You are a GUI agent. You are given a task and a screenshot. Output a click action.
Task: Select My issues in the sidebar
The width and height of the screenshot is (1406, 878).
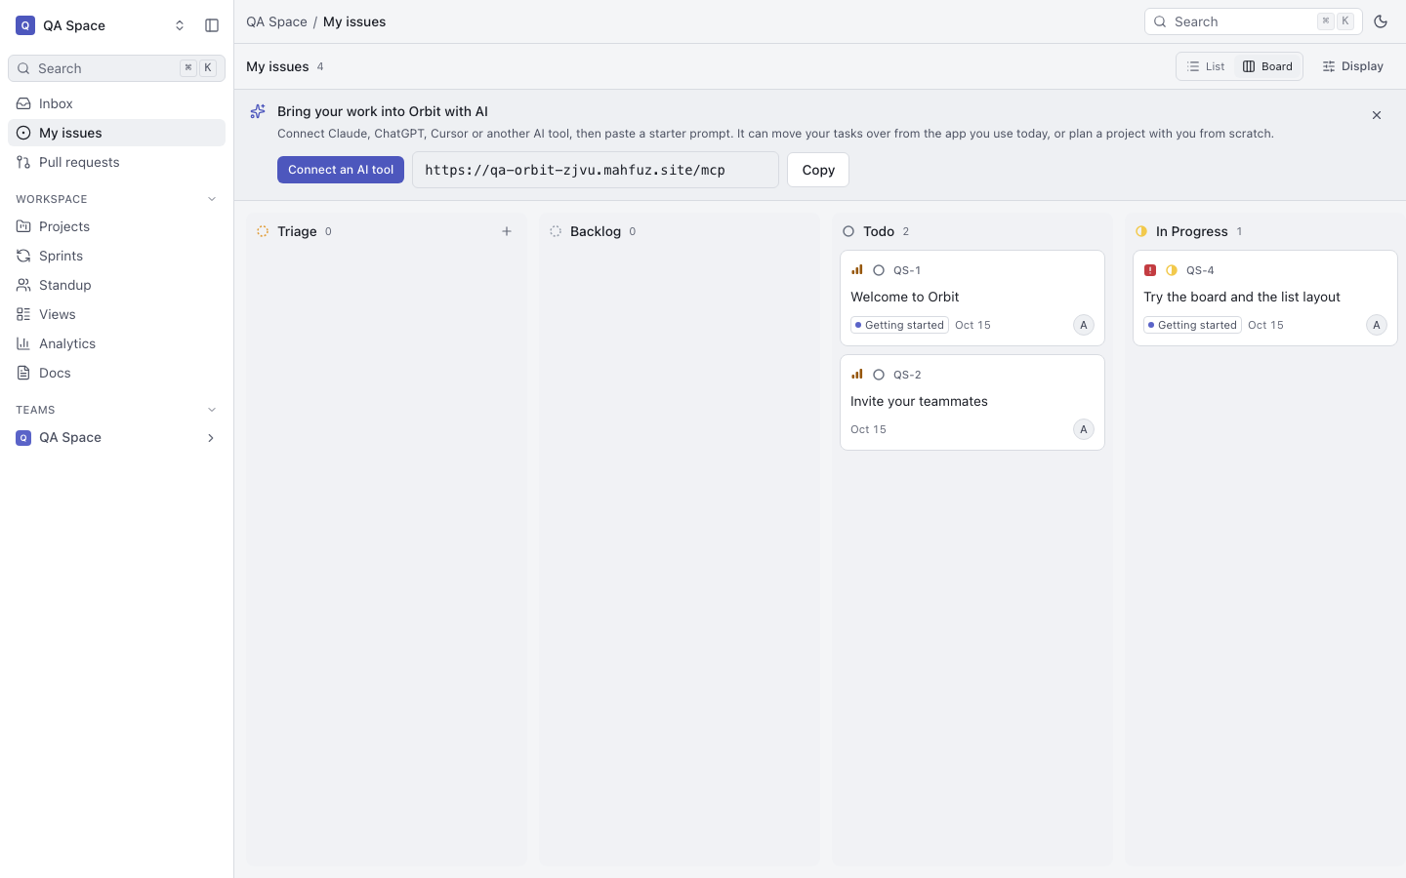tap(116, 133)
